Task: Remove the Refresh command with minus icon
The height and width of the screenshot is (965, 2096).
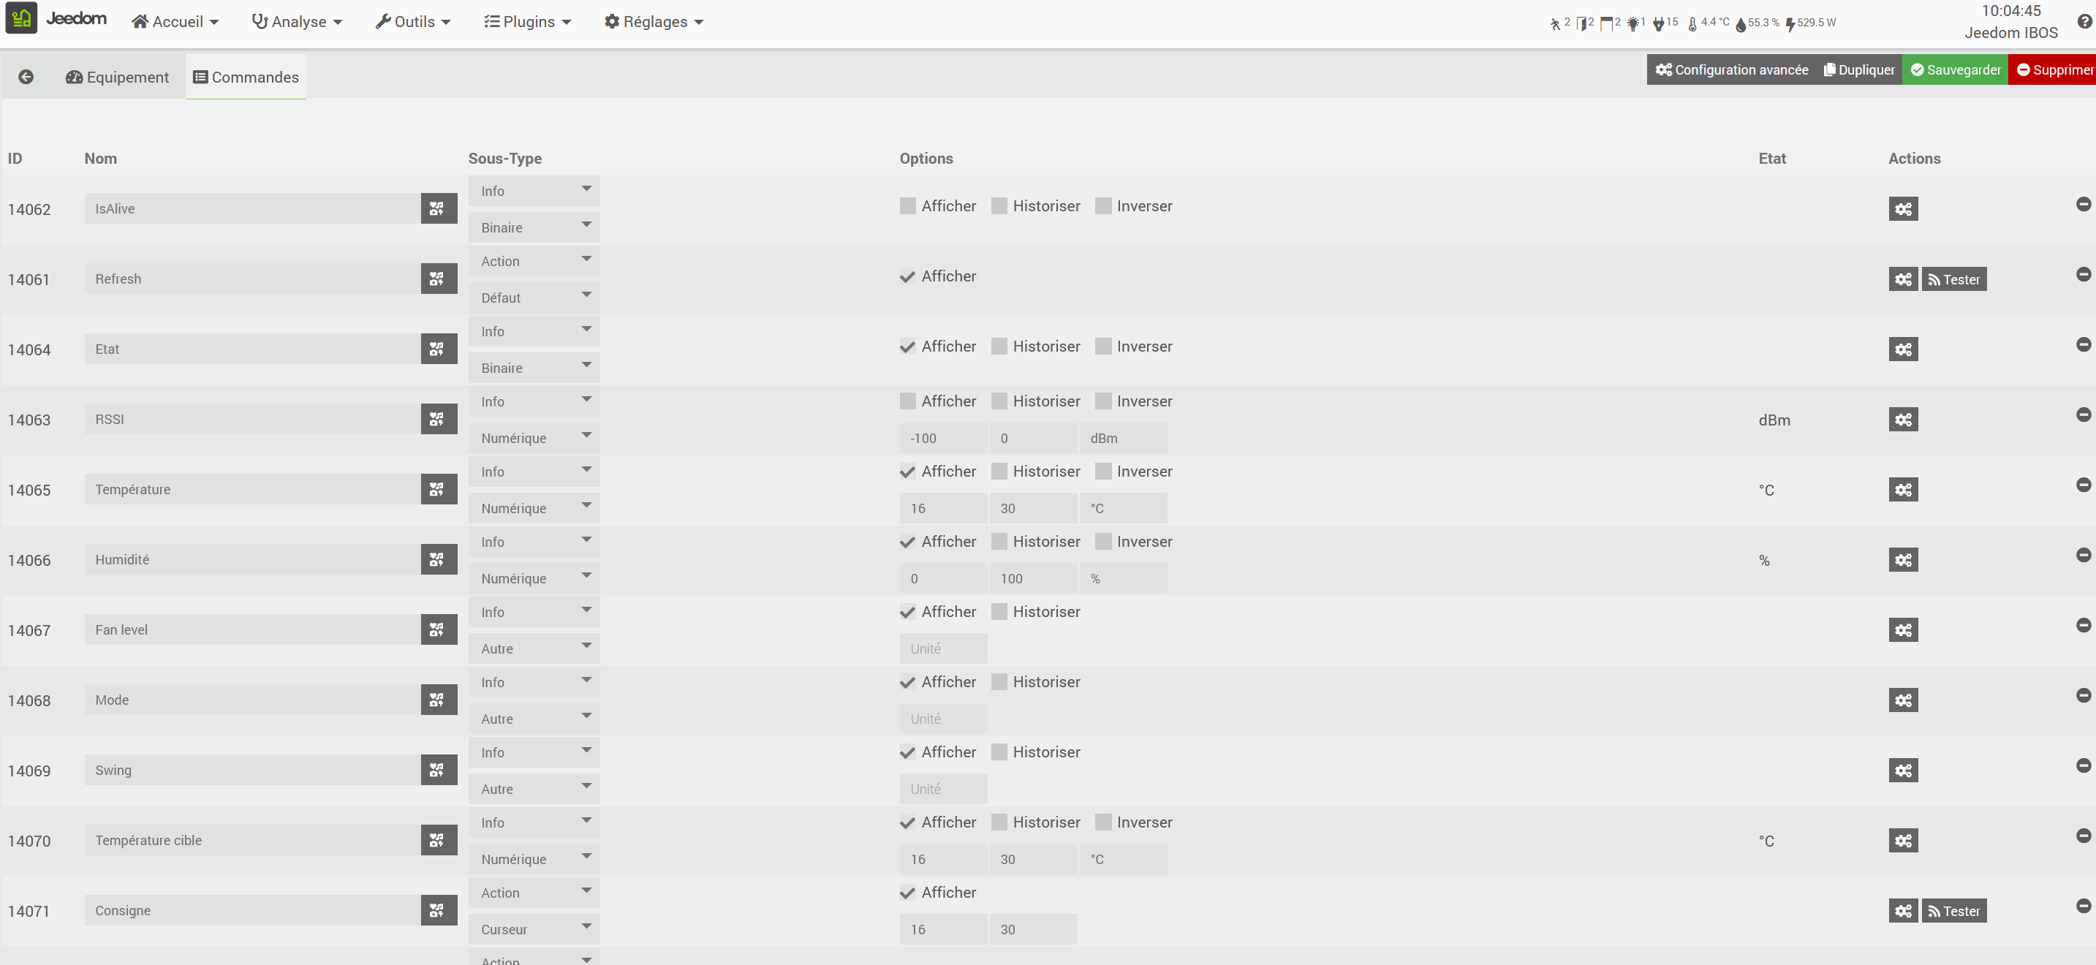Action: pos(2083,274)
